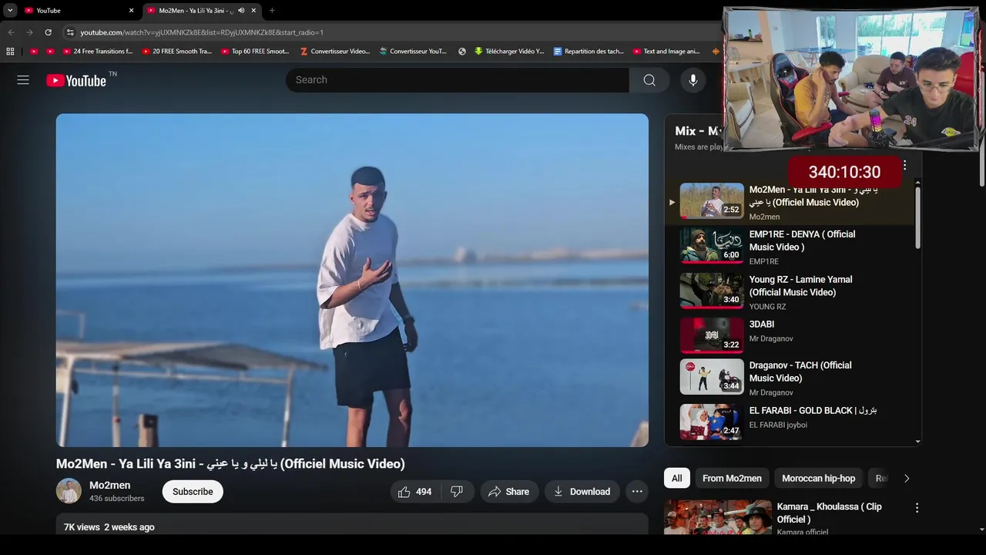Image resolution: width=986 pixels, height=555 pixels.
Task: Play Draganov - TACH title in playlist
Action: click(x=800, y=372)
